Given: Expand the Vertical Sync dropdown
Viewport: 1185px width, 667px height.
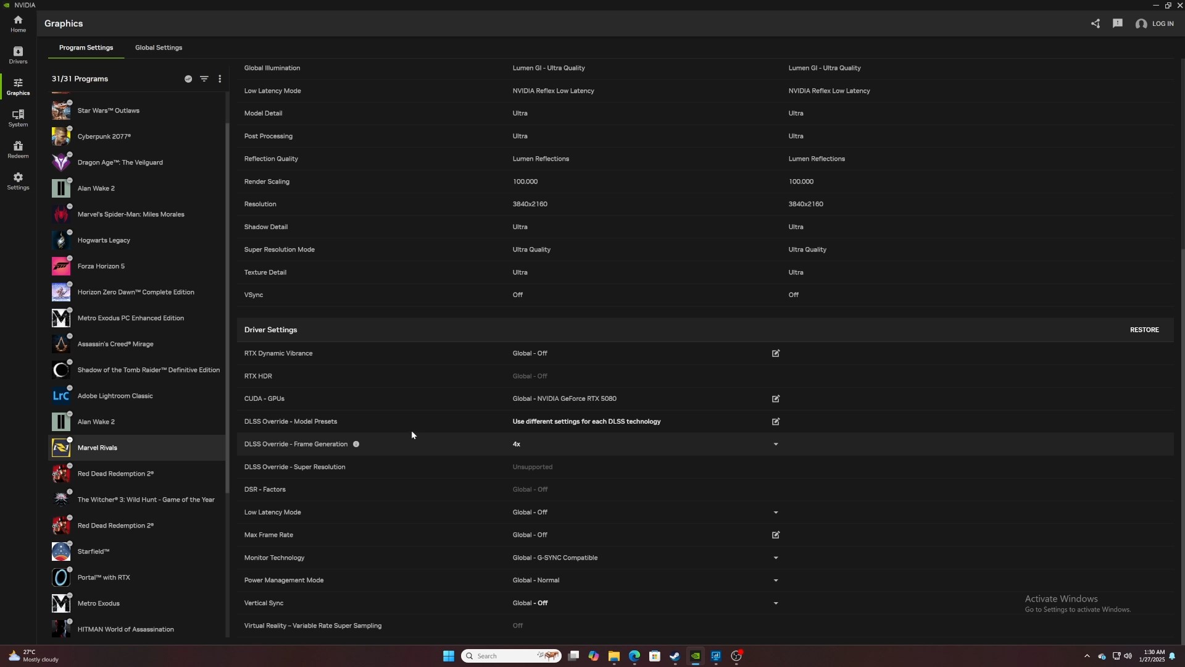Looking at the screenshot, I should [x=776, y=603].
